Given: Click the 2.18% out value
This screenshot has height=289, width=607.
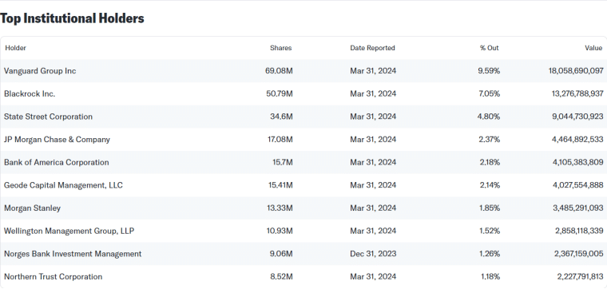Looking at the screenshot, I should coord(490,163).
